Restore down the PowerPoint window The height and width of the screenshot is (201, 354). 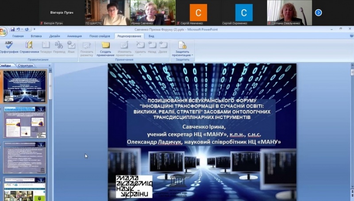tap(341, 29)
